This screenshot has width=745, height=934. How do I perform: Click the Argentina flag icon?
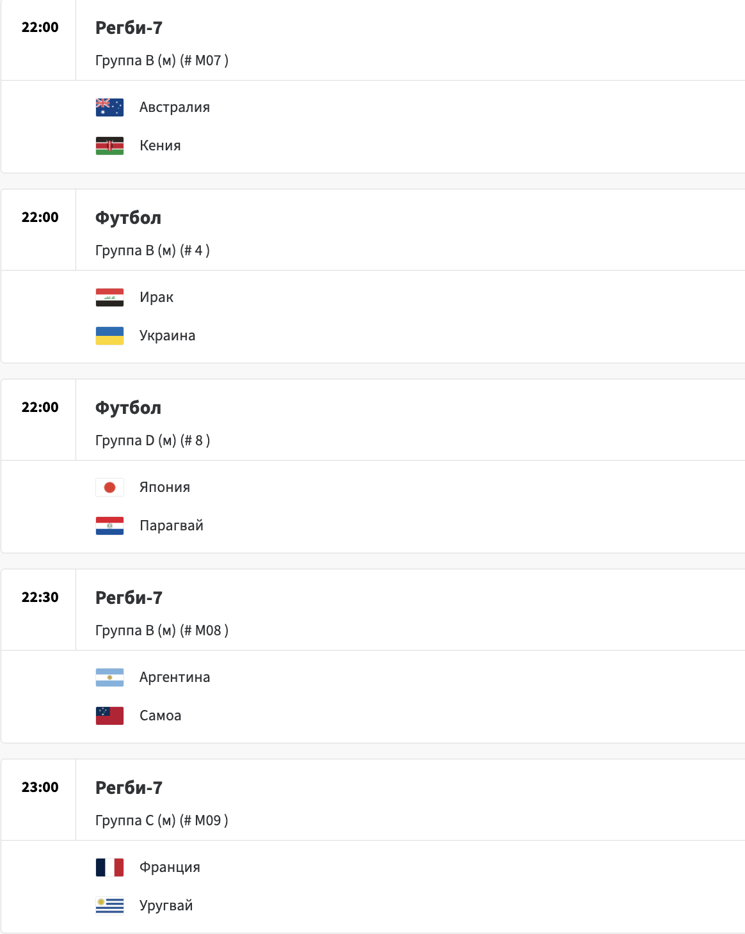pos(109,677)
